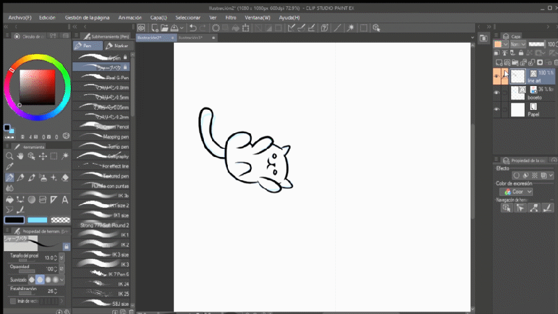Switch to the Marker sub tool tab
The image size is (558, 314).
pyautogui.click(x=117, y=46)
